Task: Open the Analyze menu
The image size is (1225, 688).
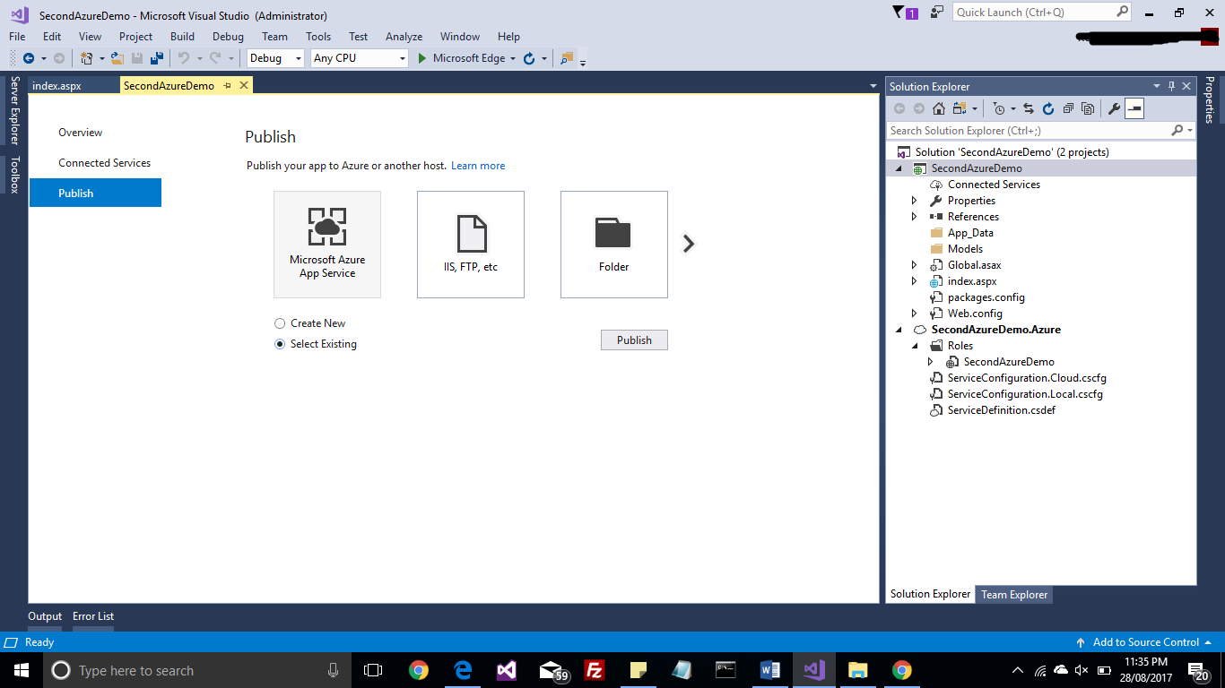Action: (404, 37)
